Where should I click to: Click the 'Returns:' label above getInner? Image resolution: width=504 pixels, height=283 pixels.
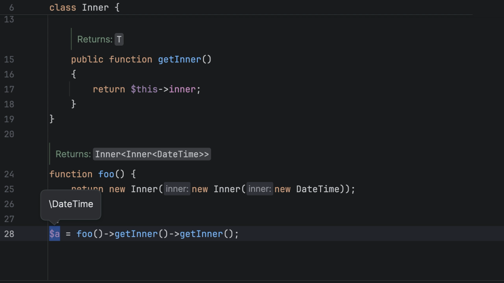click(x=95, y=40)
